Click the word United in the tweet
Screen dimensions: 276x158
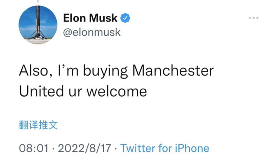coord(41,91)
